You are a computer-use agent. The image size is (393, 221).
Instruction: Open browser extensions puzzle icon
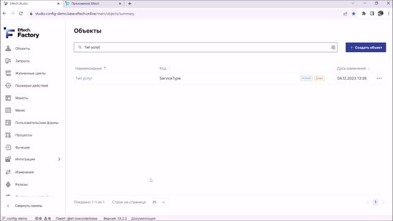364,14
